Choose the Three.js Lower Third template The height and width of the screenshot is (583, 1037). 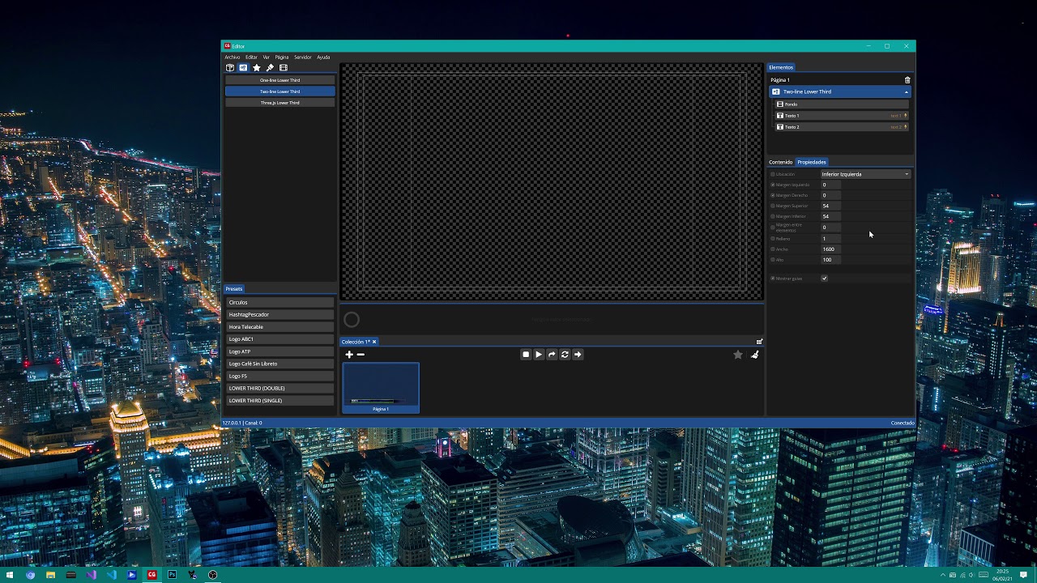pyautogui.click(x=280, y=103)
